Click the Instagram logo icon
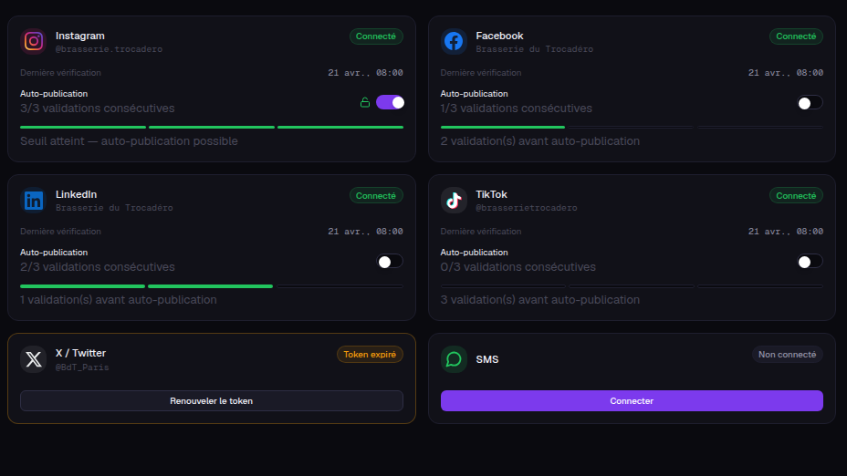 tap(34, 41)
